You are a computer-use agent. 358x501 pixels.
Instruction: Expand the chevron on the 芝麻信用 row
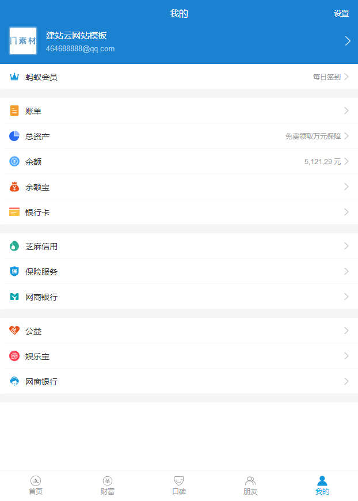click(346, 246)
